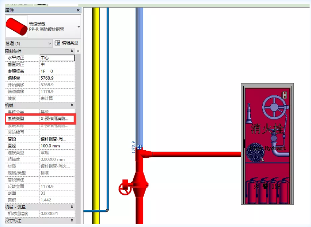Screen dimensions: 311x227
Task: Collapse the 机械 section chevron
Action: tap(72, 105)
